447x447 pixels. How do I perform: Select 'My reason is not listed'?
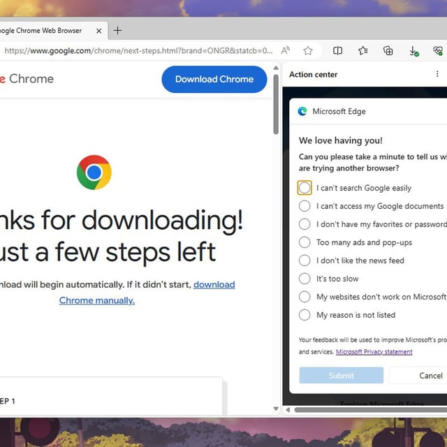pyautogui.click(x=305, y=315)
